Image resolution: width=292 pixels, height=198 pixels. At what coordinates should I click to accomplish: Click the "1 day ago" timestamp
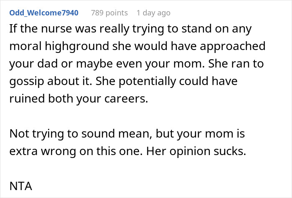153,13
